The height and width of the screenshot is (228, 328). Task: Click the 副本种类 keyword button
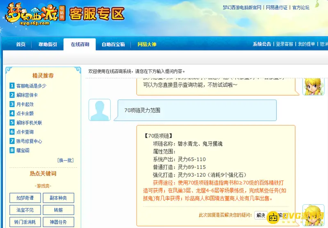pyautogui.click(x=59, y=198)
